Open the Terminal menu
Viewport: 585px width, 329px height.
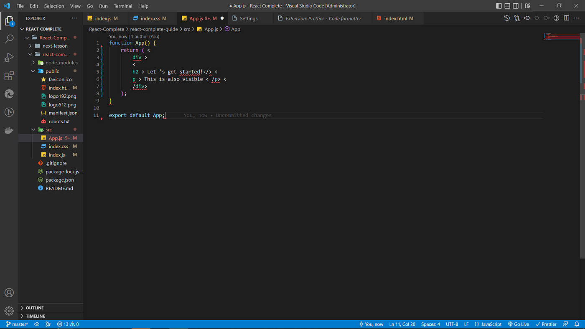123,6
